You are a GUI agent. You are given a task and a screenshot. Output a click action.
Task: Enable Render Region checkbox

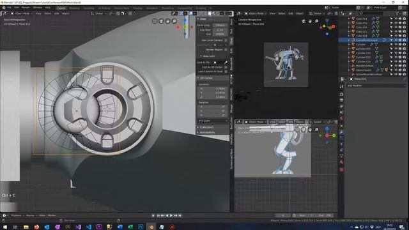point(226,50)
